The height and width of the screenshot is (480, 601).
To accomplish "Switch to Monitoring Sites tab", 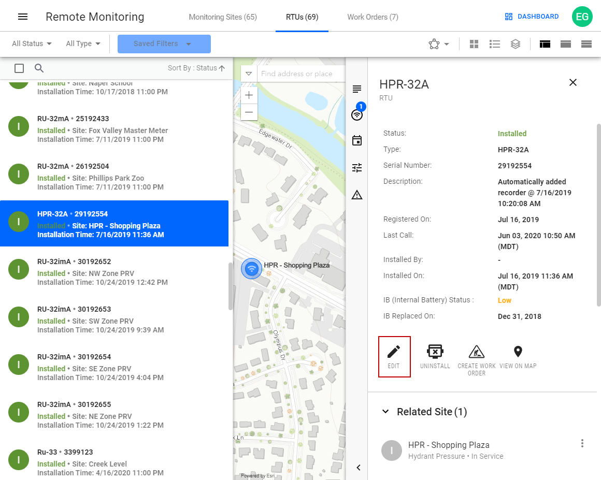I will click(223, 17).
